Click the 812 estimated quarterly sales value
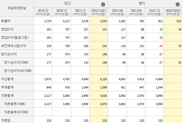Screen dimensions: 184x123 [179, 21]
